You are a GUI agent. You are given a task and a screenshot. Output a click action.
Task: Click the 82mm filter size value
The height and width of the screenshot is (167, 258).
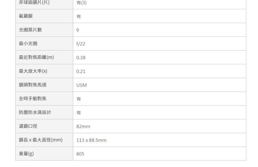pyautogui.click(x=83, y=126)
